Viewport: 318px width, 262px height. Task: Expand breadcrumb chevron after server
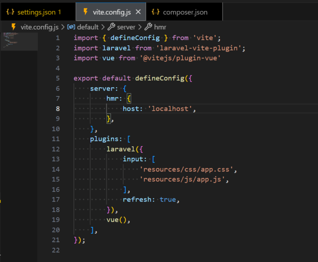point(140,27)
